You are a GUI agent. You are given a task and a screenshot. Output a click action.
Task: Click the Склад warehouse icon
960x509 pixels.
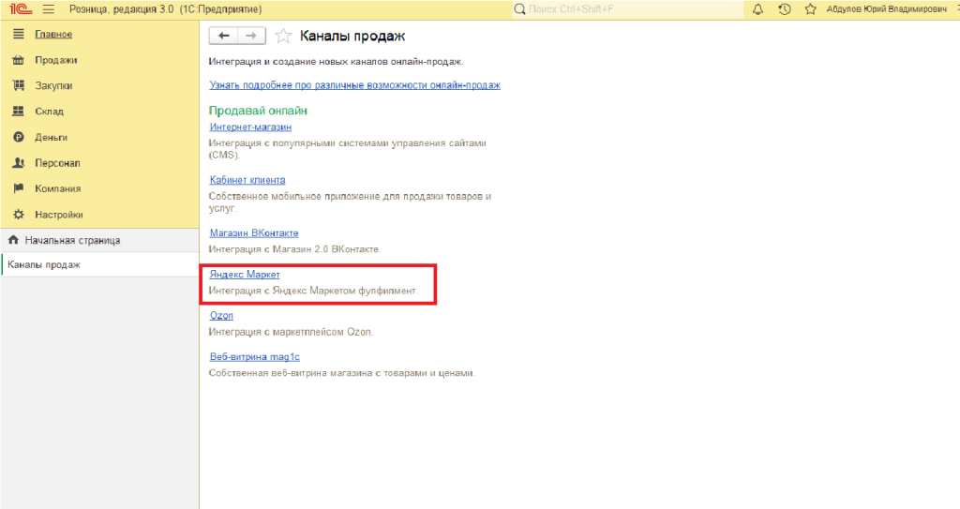coord(19,112)
